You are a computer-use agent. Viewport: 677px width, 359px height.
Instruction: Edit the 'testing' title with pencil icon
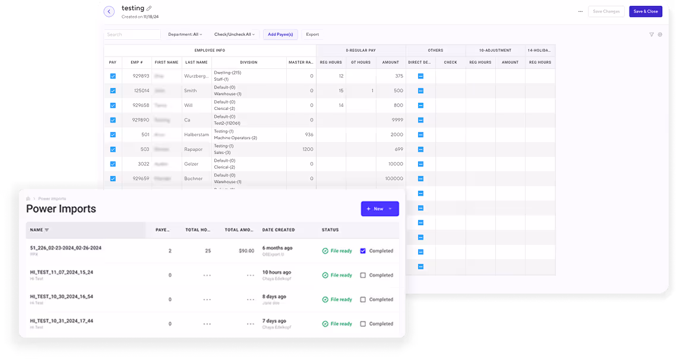[x=149, y=8]
